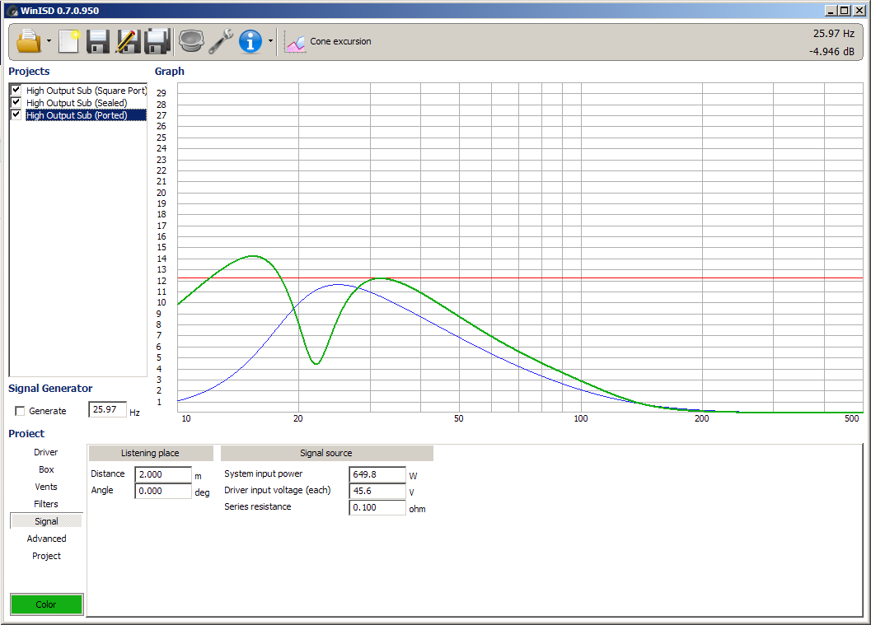The height and width of the screenshot is (625, 871).
Task: Click the Cone excursion graph label
Action: pyautogui.click(x=340, y=41)
